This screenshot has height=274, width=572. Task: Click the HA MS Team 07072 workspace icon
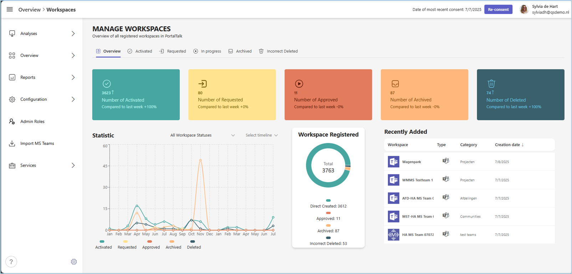[393, 235]
